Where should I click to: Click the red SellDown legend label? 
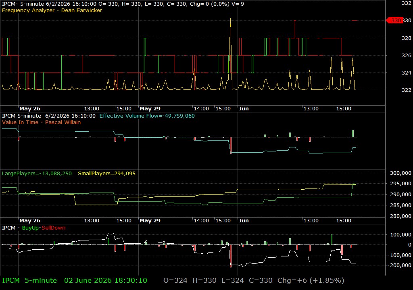tap(54, 228)
